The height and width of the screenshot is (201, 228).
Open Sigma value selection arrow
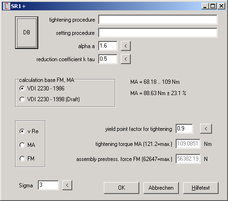coord(67,185)
